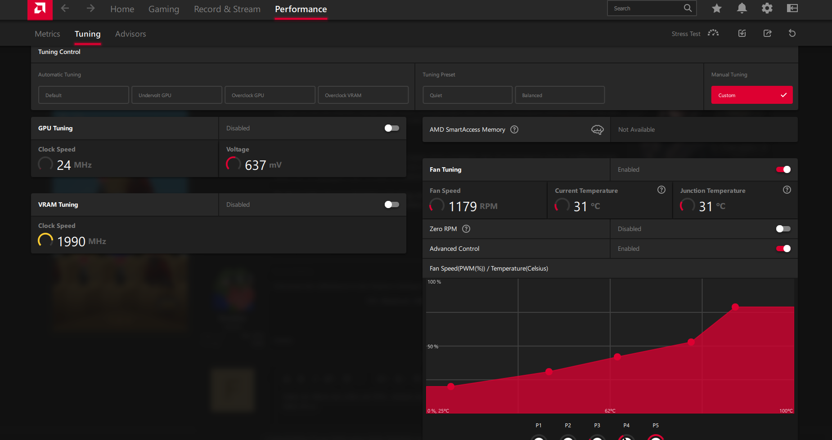Viewport: 832px width, 440px height.
Task: Click the search magnifier icon
Action: (688, 8)
